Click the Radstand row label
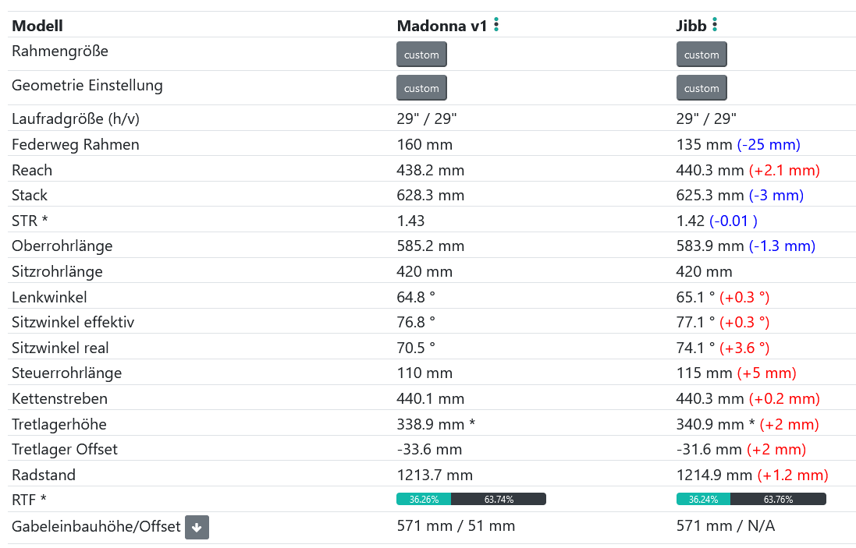The image size is (856, 548). pyautogui.click(x=44, y=475)
